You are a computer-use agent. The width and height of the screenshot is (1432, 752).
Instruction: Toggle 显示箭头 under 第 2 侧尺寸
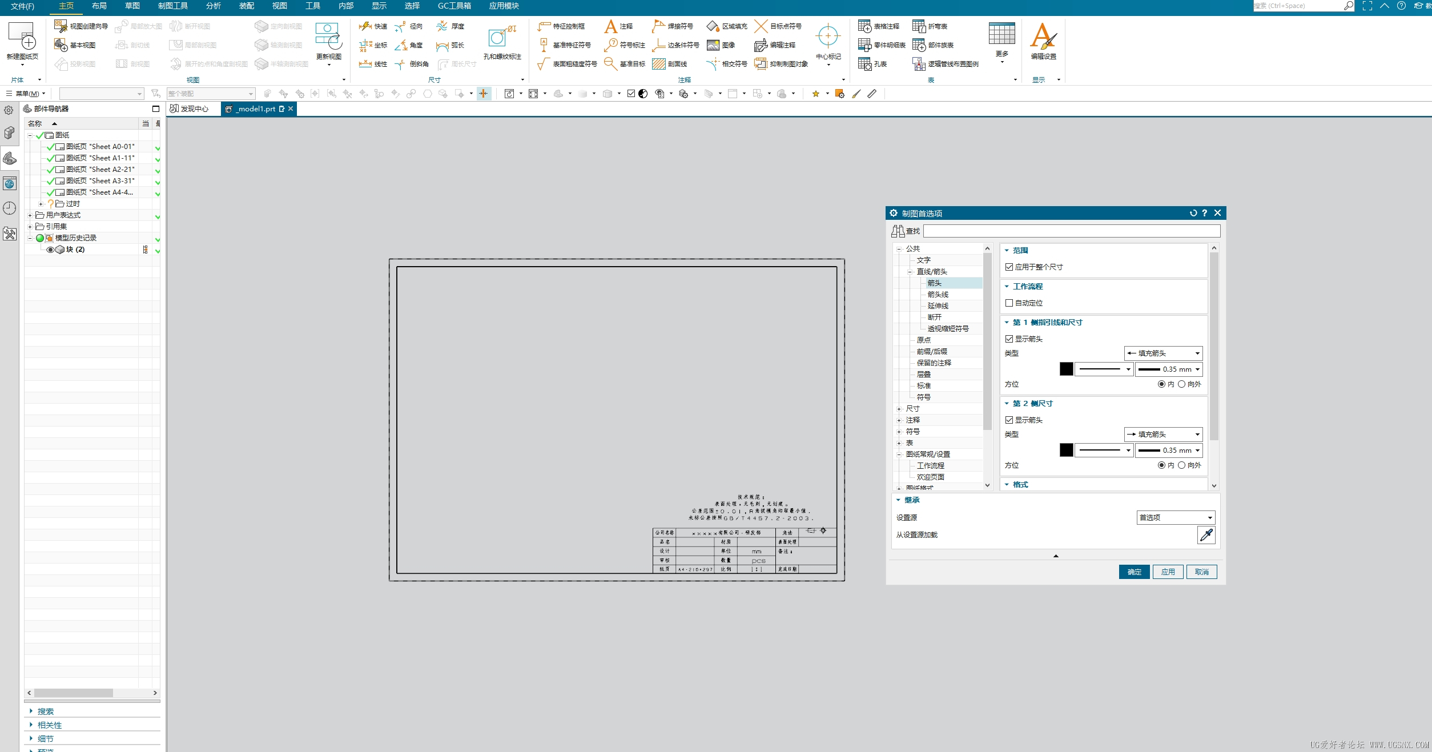click(1009, 420)
